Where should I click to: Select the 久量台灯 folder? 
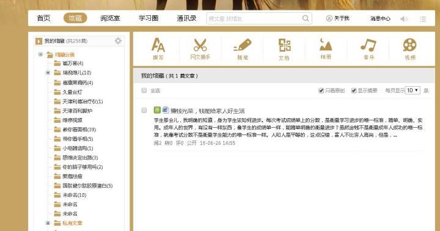72,92
